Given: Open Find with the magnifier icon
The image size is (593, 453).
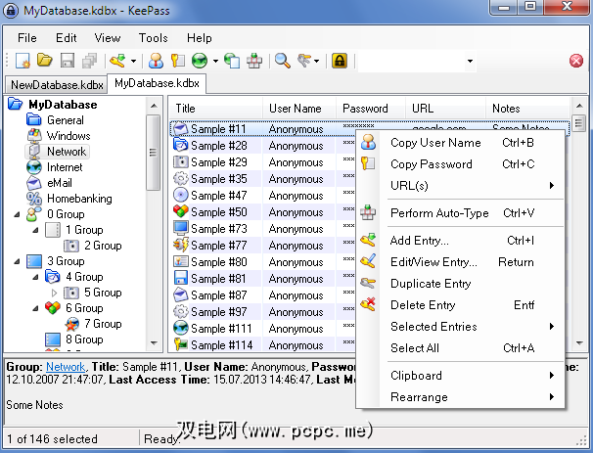Looking at the screenshot, I should [283, 61].
